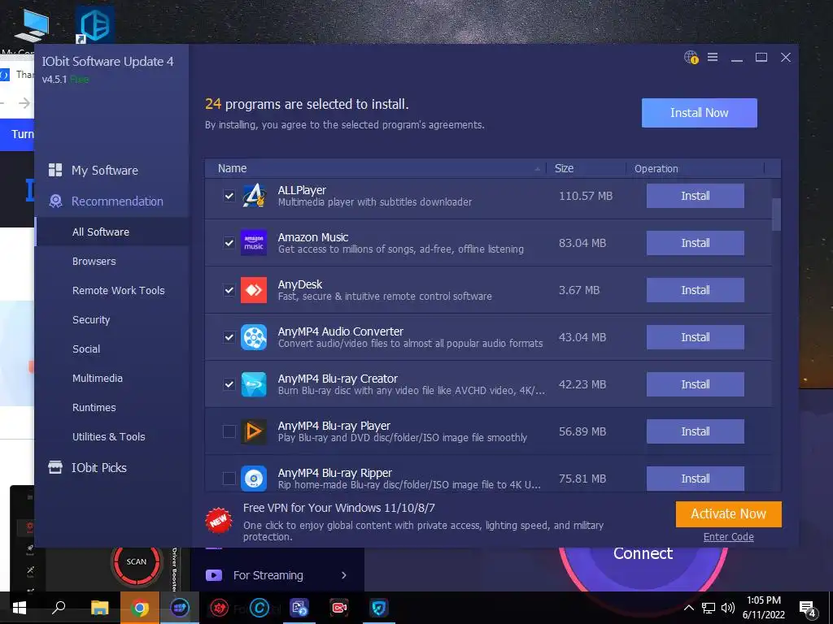Click the For Streaming icon in background window

[214, 575]
